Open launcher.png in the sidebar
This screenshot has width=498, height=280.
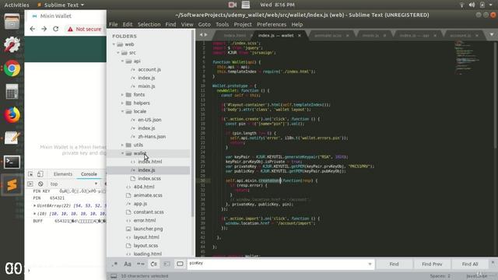pyautogui.click(x=148, y=229)
